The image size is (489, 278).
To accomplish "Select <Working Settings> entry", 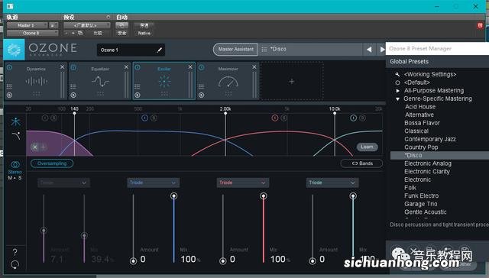I will (430, 74).
